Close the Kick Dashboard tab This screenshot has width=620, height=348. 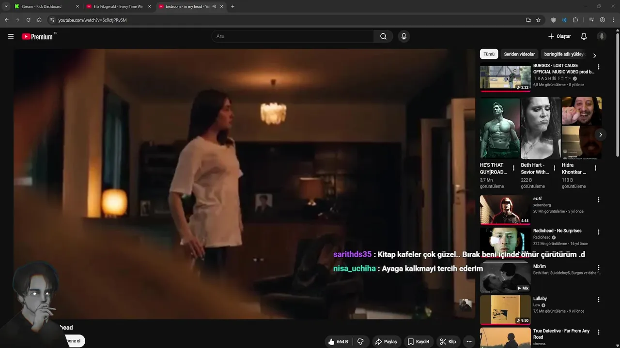(x=77, y=6)
